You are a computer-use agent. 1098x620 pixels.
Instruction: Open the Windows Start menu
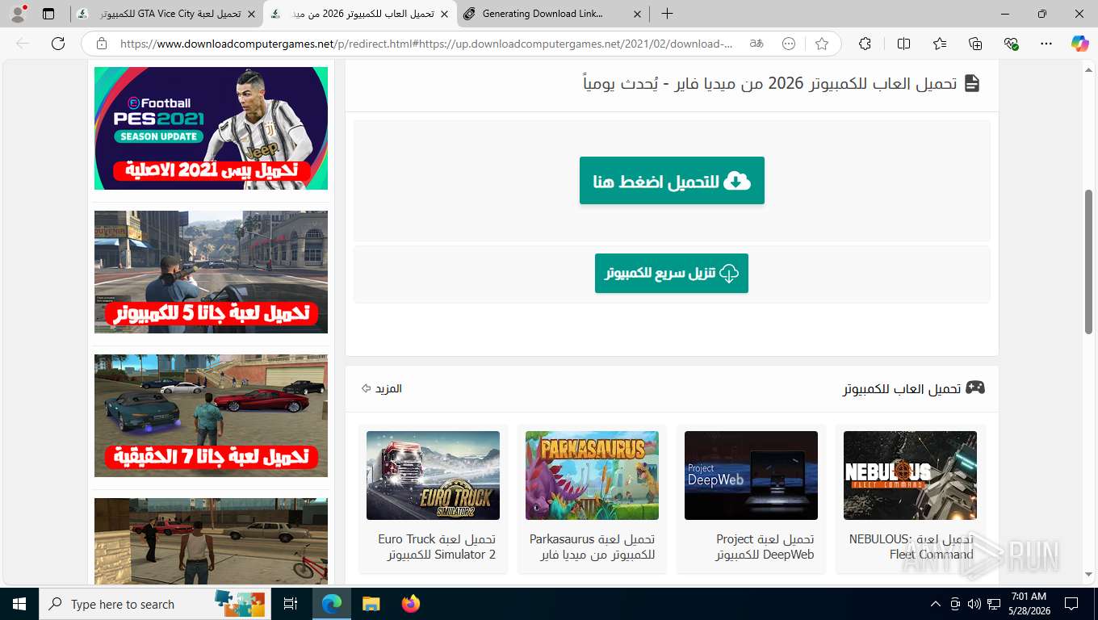point(19,604)
